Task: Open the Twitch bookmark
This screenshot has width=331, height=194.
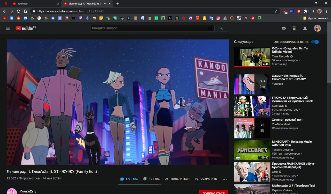Action: pos(80,18)
